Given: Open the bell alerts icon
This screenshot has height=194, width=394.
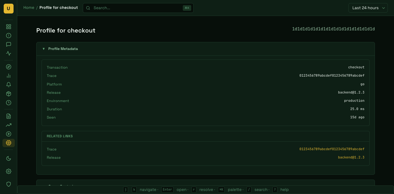Looking at the screenshot, I should tap(9, 85).
